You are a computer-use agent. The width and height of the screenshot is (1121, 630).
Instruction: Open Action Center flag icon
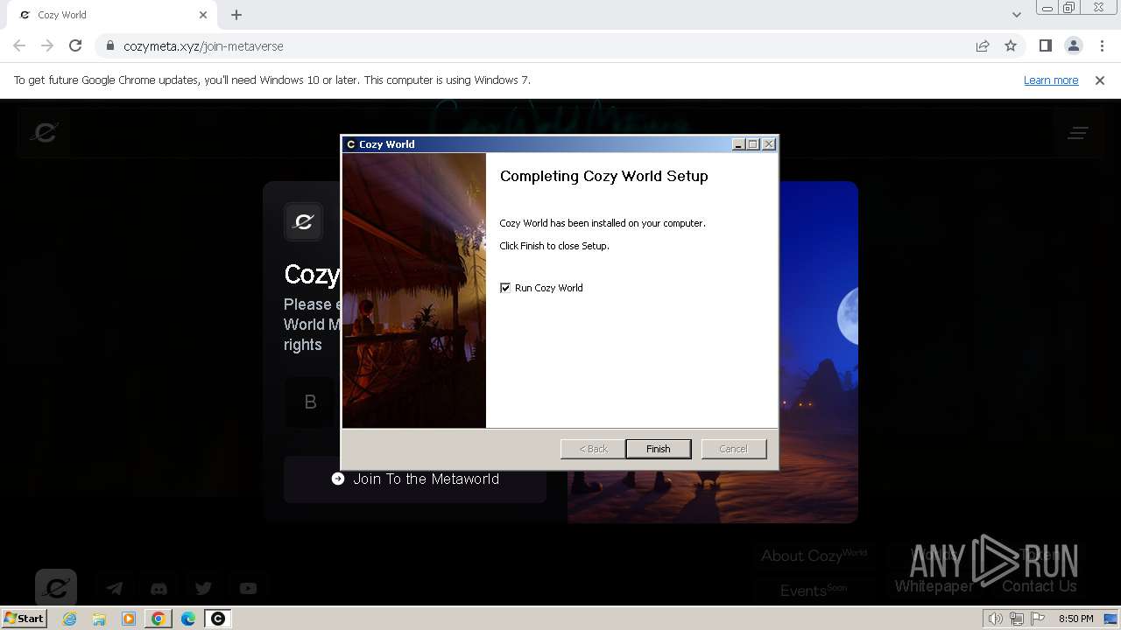tap(1038, 619)
